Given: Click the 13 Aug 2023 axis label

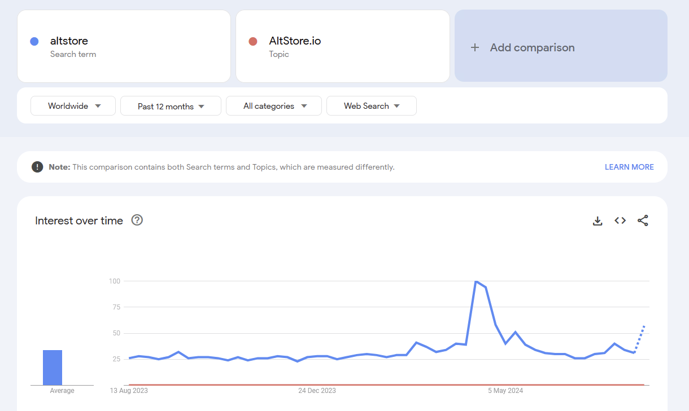Looking at the screenshot, I should point(129,391).
